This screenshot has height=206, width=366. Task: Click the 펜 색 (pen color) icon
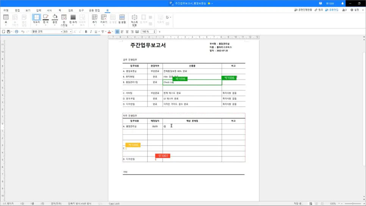click(46, 17)
